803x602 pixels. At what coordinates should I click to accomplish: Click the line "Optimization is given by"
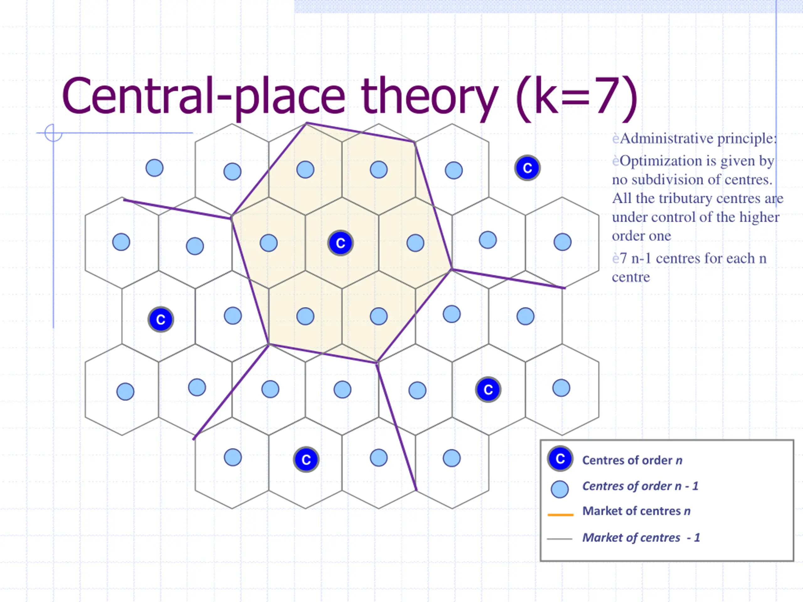click(x=697, y=161)
